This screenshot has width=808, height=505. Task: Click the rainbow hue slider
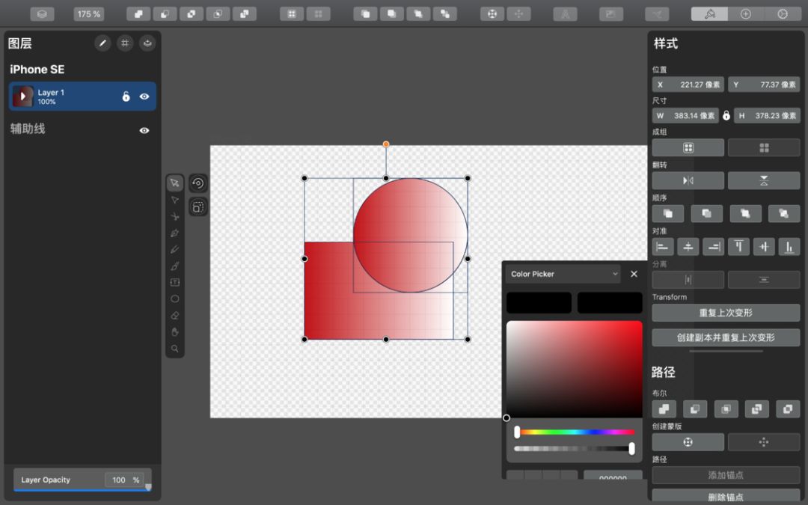click(x=576, y=432)
